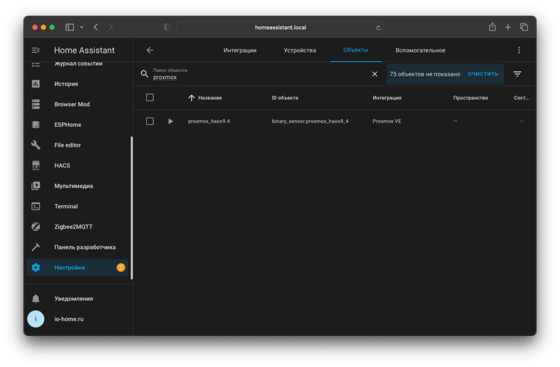Show Safari tab overview
Image resolution: width=560 pixels, height=367 pixels.
click(x=524, y=27)
